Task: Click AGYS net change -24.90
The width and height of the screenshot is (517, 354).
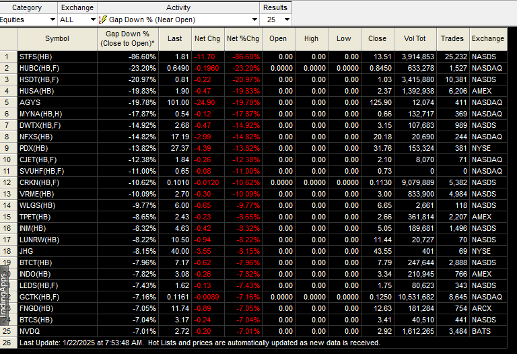Action: [x=205, y=102]
